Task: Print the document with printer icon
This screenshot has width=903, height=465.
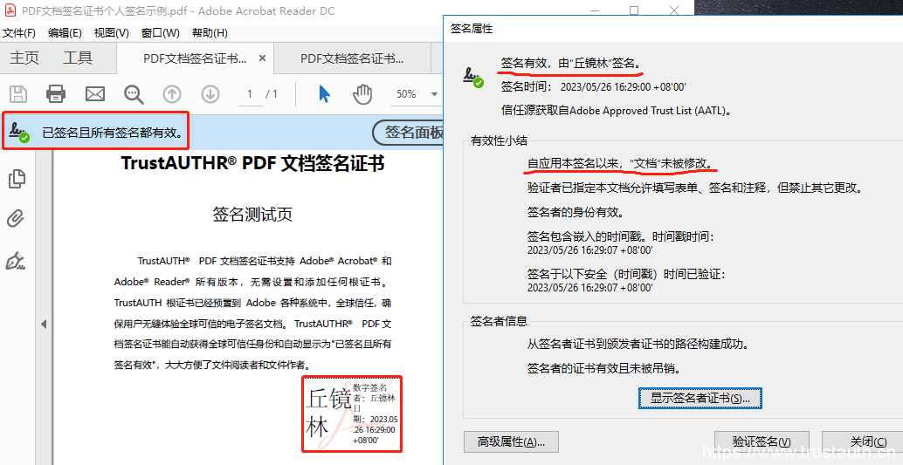Action: 56,94
